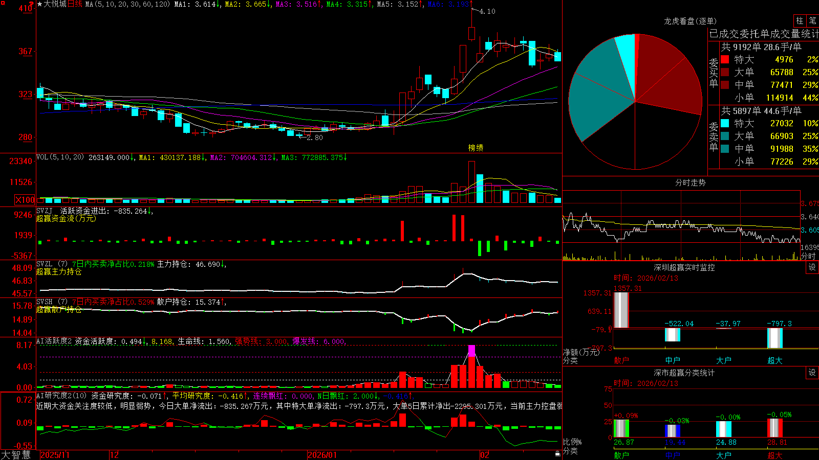819x460 pixels.
Task: Switch order view to 笔 (tick) mode
Action: pyautogui.click(x=812, y=20)
